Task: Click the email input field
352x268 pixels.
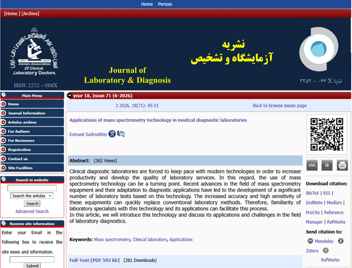Action: click(x=32, y=259)
